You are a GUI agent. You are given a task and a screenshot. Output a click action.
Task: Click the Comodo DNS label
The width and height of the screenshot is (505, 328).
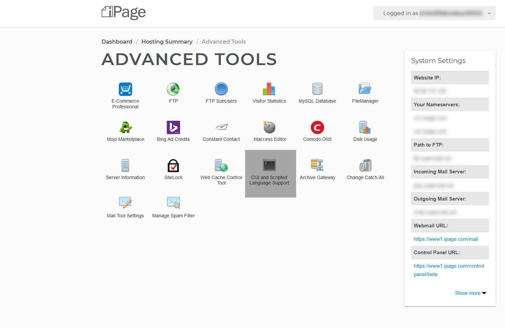[x=317, y=139]
